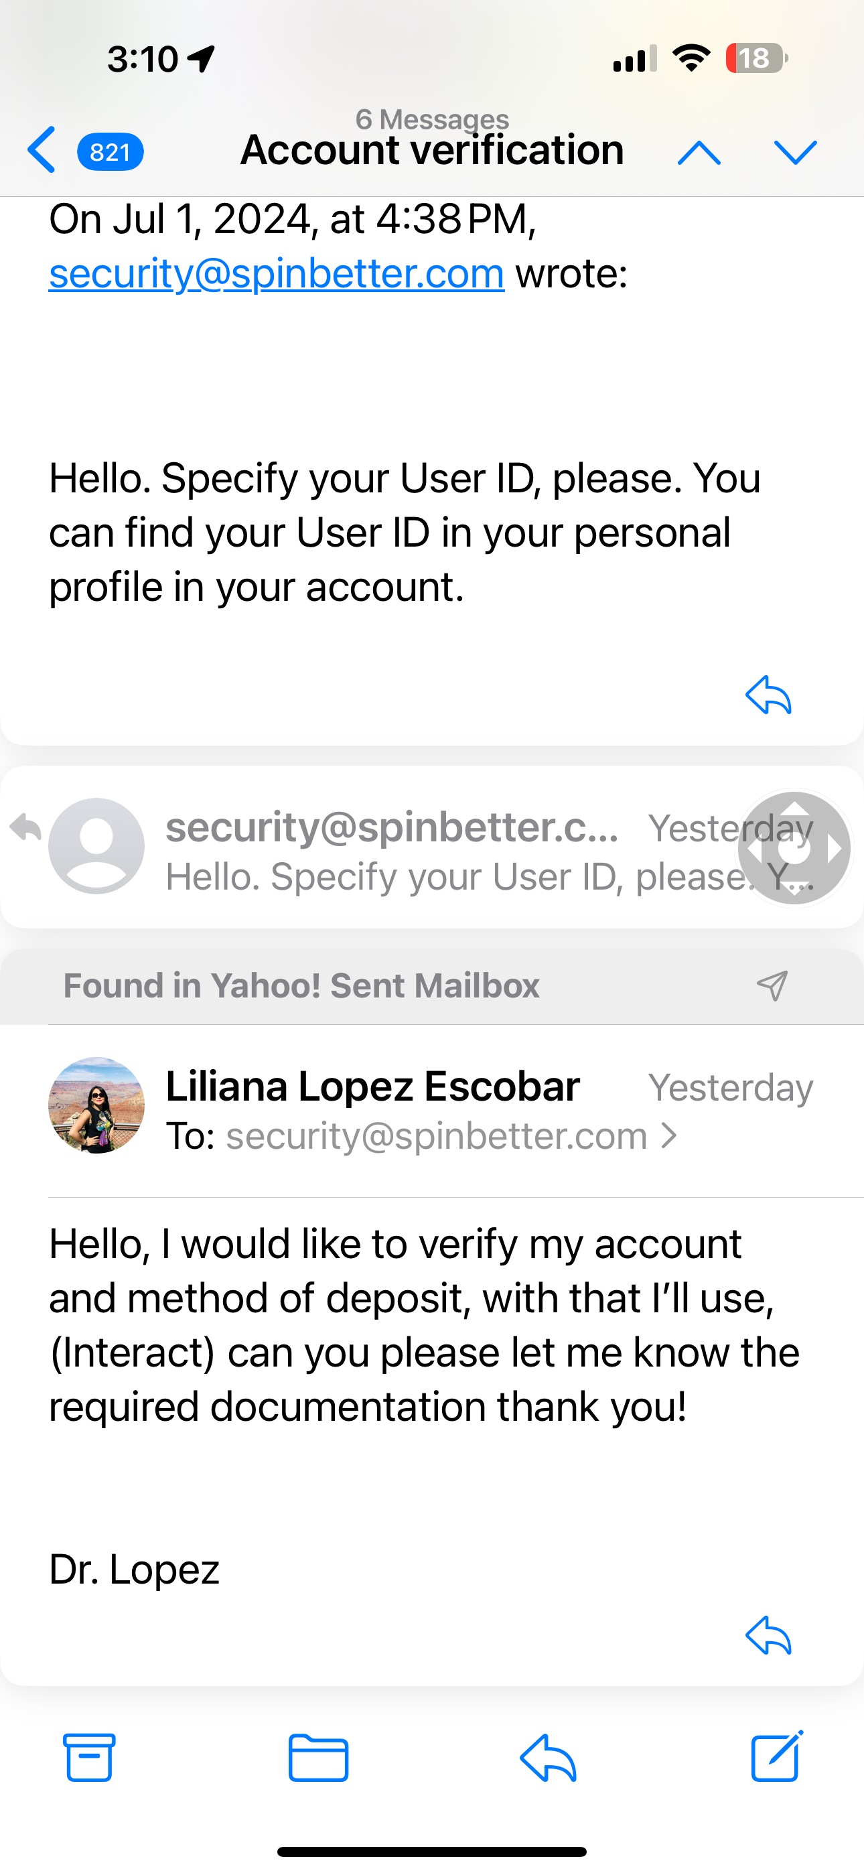Go to previous message with up arrow
Viewport: 864px width, 1873px height.
(x=699, y=152)
